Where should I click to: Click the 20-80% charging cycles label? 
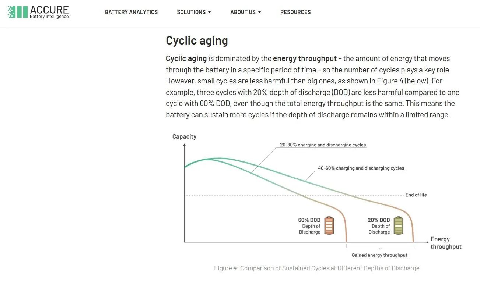click(323, 145)
